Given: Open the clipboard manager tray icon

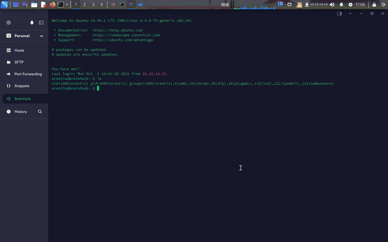Looking at the screenshot, I should click(290, 5).
